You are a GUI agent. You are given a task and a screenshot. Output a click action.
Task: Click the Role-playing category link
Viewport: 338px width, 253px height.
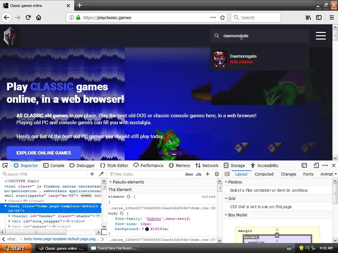tap(241, 62)
